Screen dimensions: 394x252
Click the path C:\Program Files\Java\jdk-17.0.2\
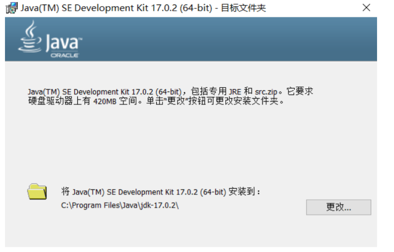(120, 205)
